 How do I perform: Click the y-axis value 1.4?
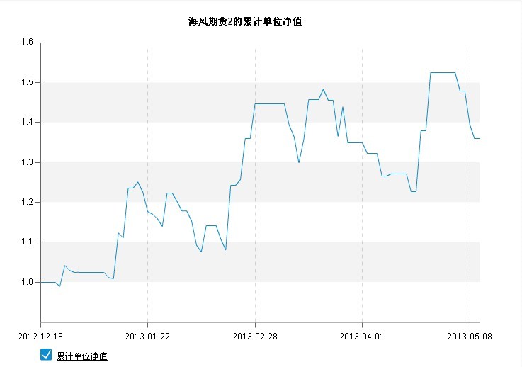(x=28, y=122)
